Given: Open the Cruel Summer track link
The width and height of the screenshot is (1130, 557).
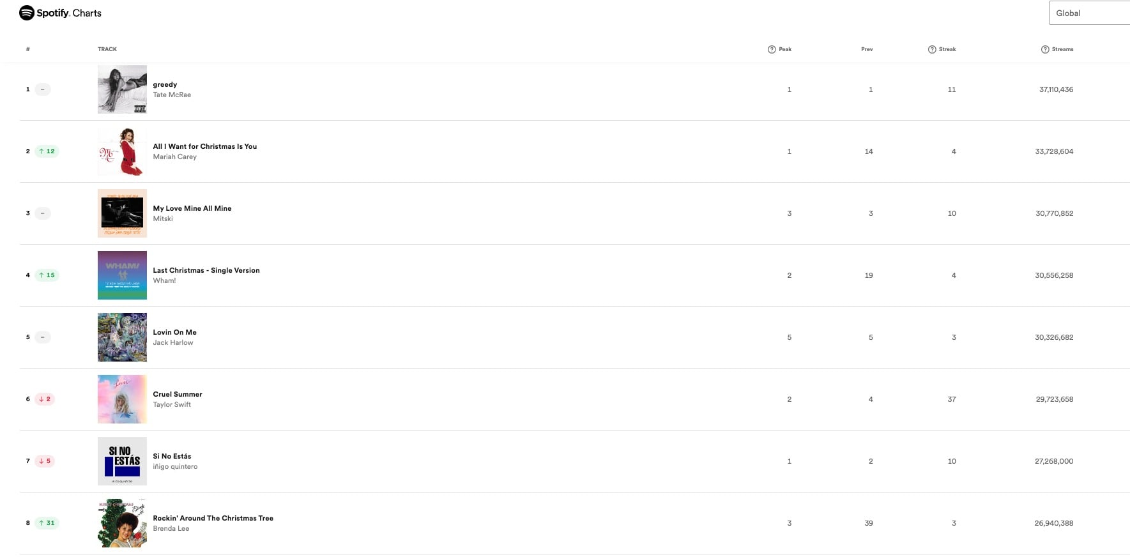Looking at the screenshot, I should tap(178, 394).
